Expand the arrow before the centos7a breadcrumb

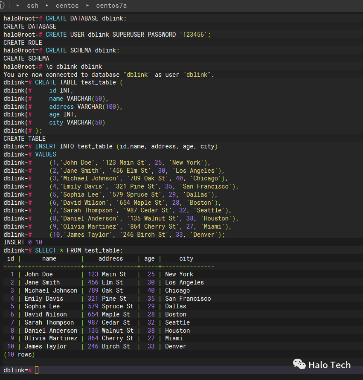pos(87,6)
